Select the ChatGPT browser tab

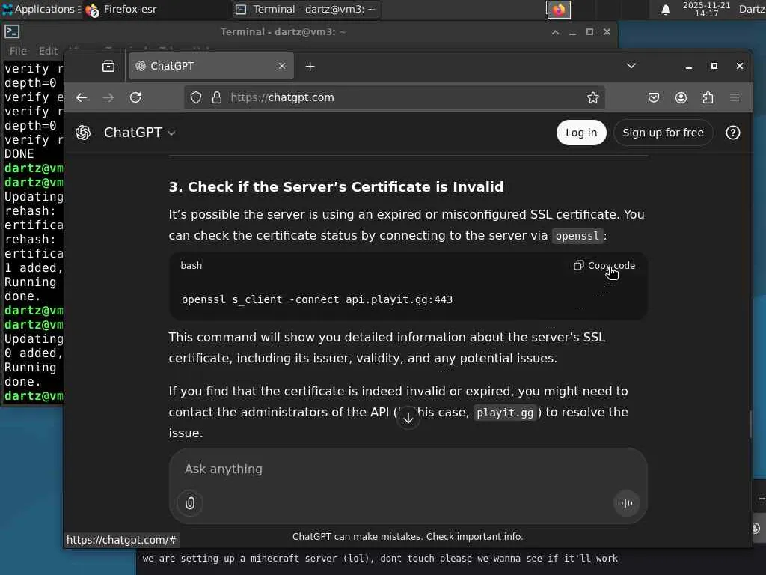coord(211,66)
